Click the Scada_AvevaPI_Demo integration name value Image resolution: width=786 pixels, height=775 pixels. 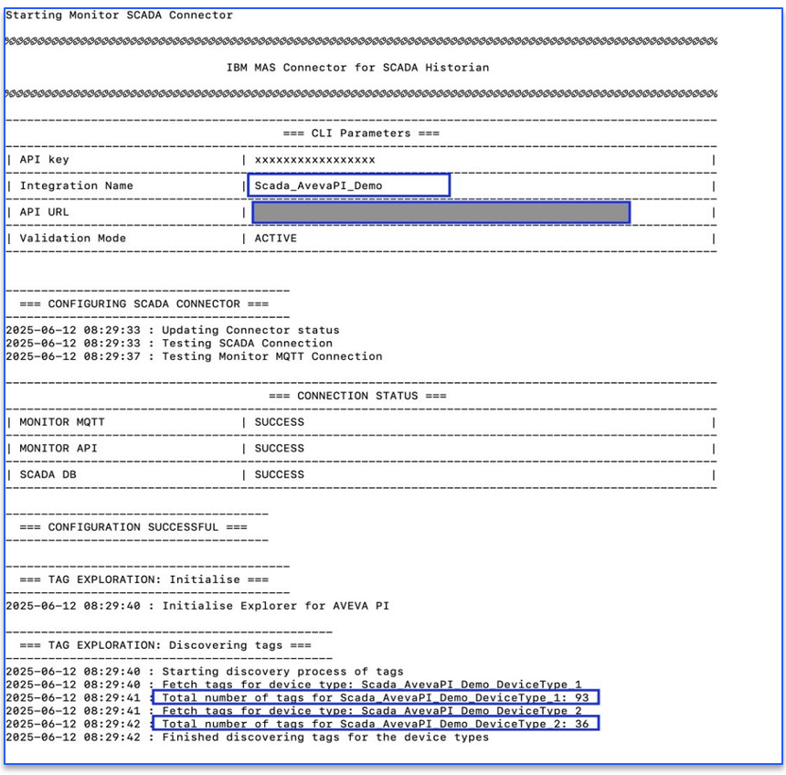pyautogui.click(x=349, y=186)
